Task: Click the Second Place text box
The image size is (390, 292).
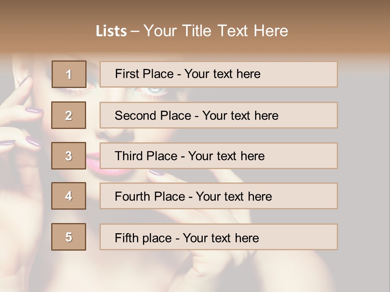Action: tap(219, 115)
